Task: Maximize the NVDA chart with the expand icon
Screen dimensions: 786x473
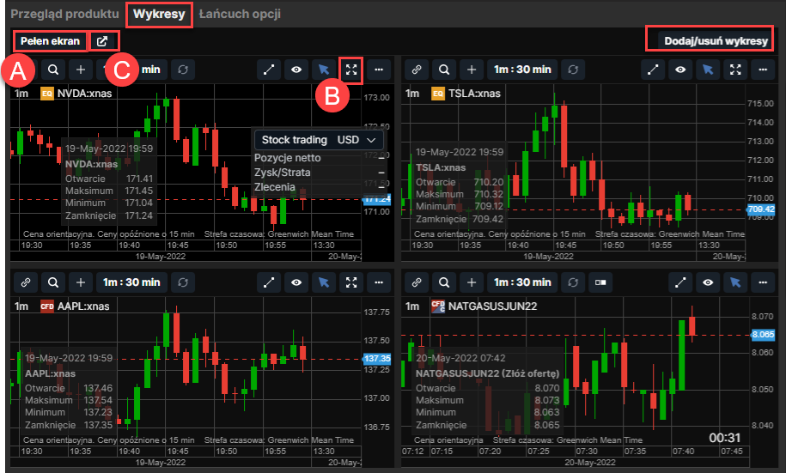Action: point(351,70)
